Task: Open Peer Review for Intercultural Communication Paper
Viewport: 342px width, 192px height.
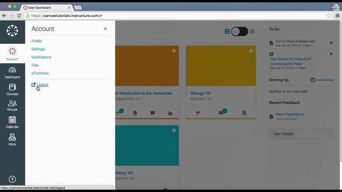Action: tap(291, 61)
